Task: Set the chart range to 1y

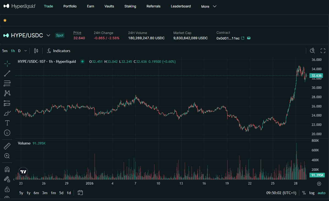Action: point(29,193)
